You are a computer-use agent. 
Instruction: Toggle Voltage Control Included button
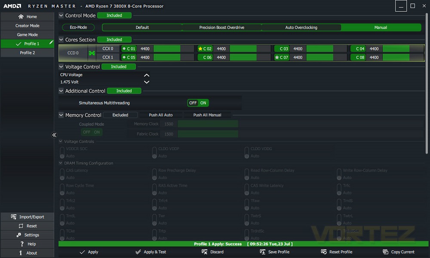pos(119,67)
